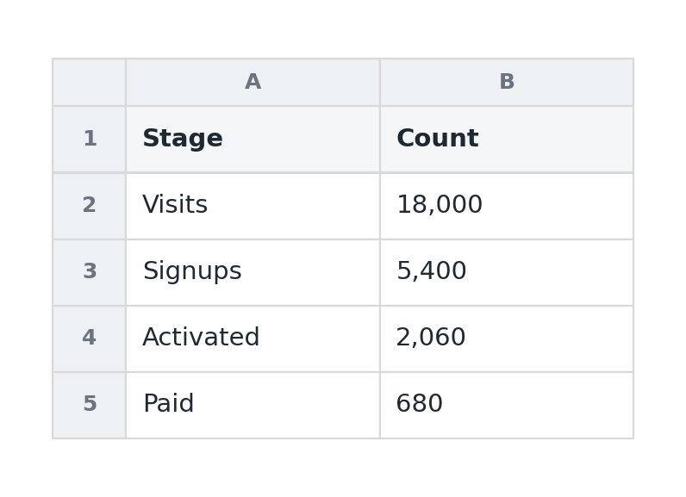Select column B header
Screen dimensions: 686x497
point(507,82)
